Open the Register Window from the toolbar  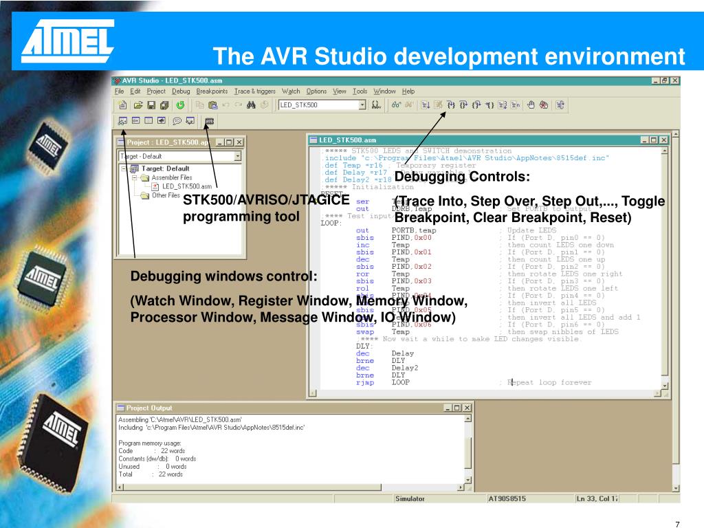click(135, 120)
